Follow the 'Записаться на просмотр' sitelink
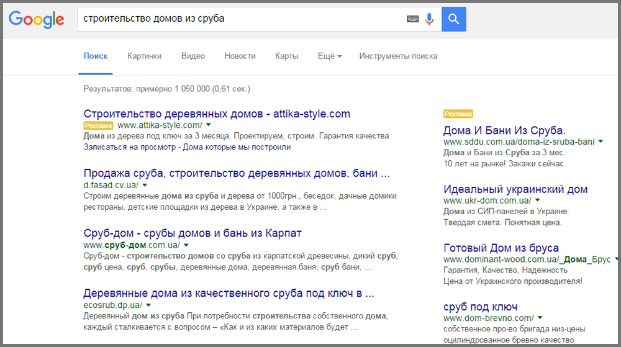 coord(128,147)
